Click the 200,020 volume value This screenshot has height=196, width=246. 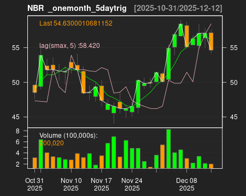coord(51,143)
